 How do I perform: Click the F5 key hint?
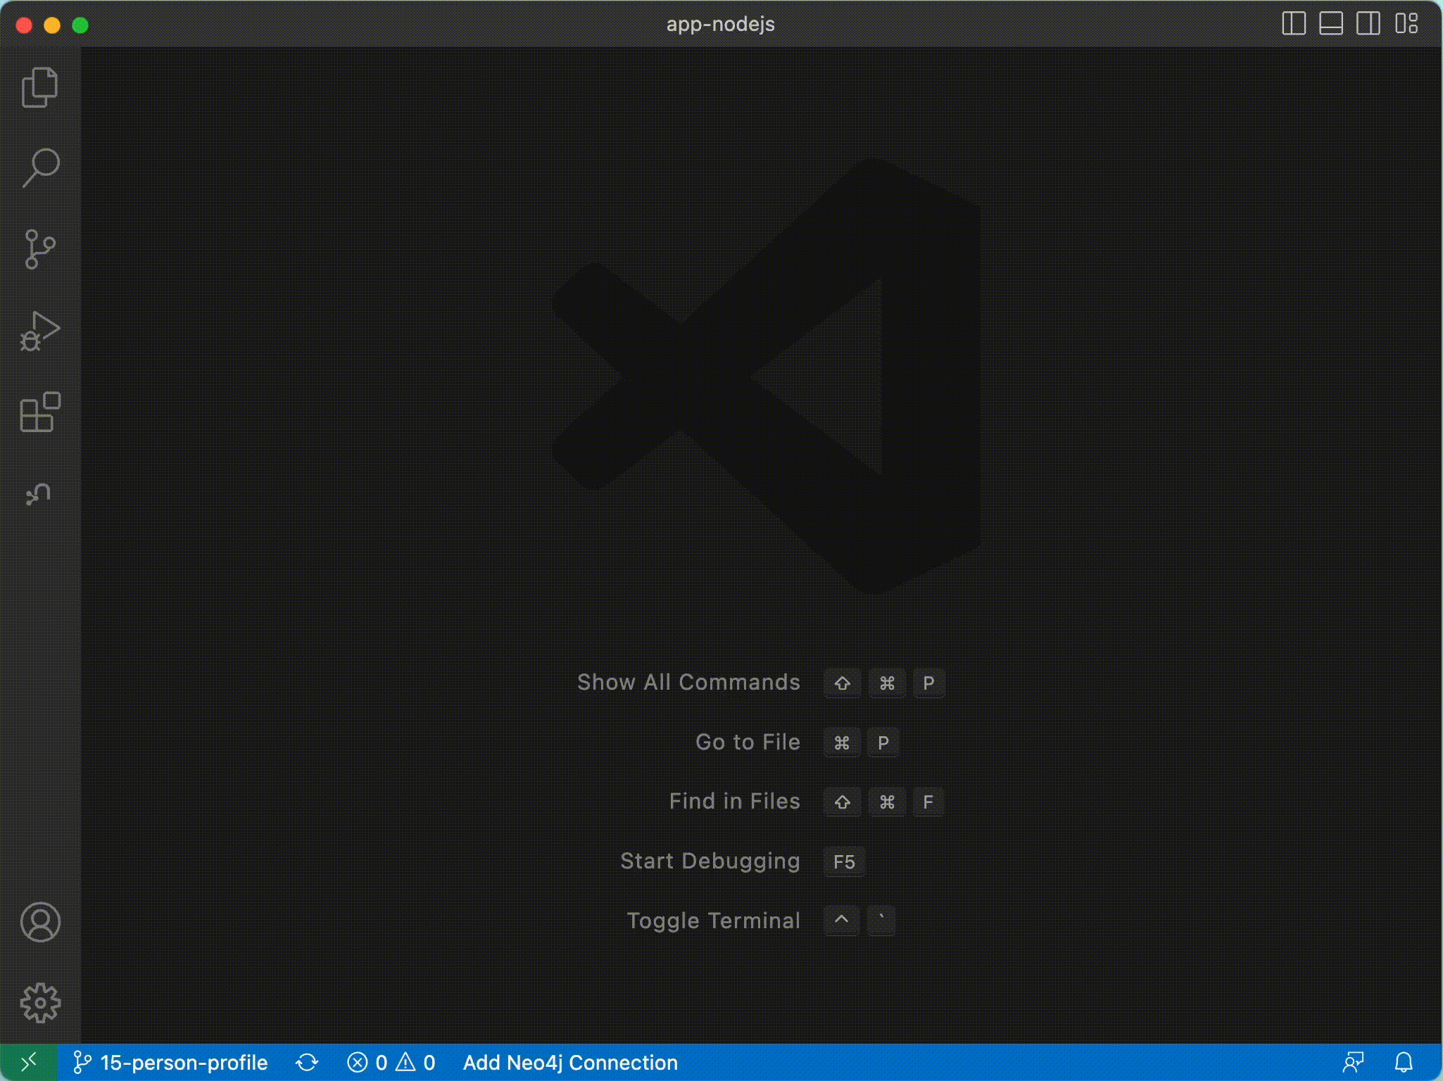point(844,861)
